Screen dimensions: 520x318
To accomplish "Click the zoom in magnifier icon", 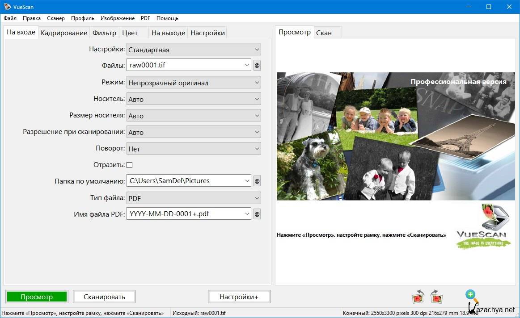I will click(470, 295).
